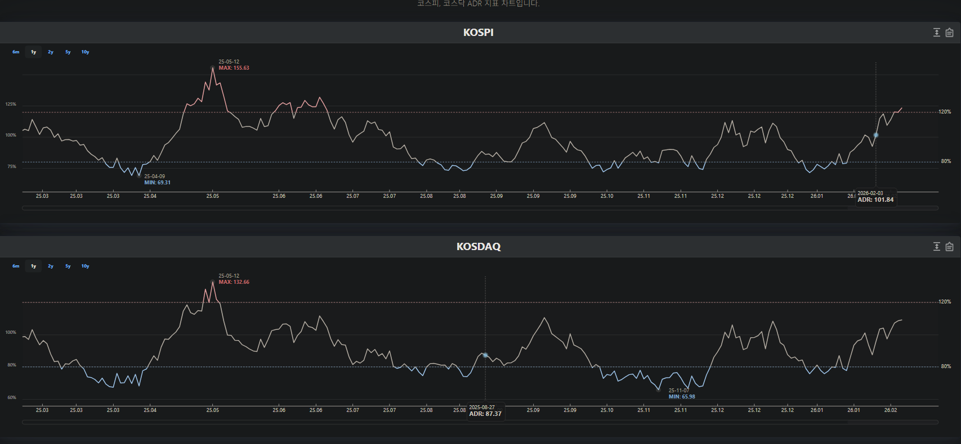This screenshot has height=444, width=961.
Task: Select the 5y range on KOSPI chart
Action: (68, 52)
